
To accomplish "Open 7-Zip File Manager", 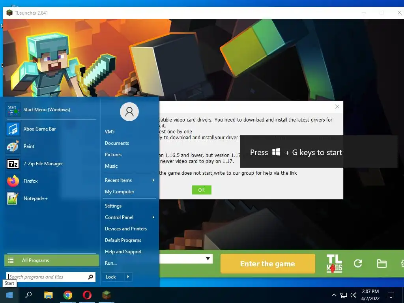I will click(x=52, y=164).
